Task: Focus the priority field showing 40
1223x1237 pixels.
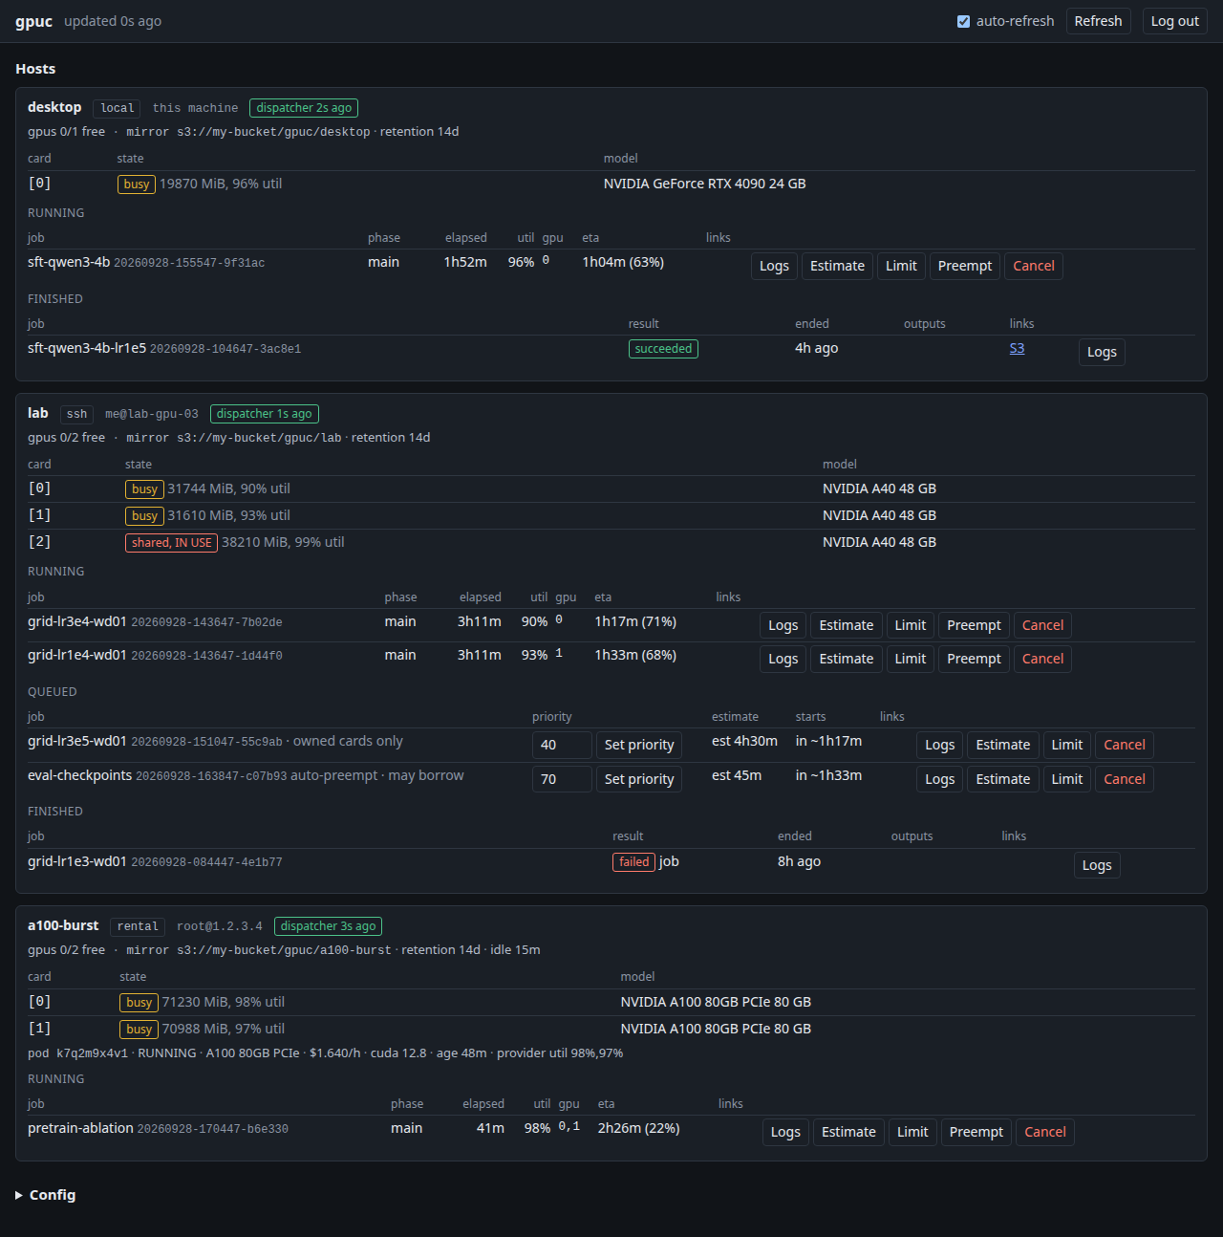Action: pos(562,745)
